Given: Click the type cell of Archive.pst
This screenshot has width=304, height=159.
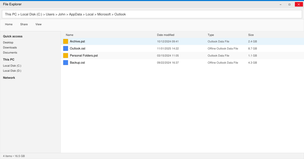Looking at the screenshot, I should point(218,41).
